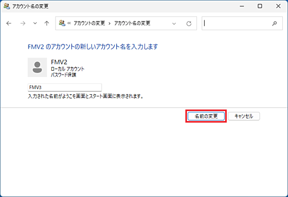The image size is (288, 197).
Task: Click the キャンセル button
Action: 243,116
